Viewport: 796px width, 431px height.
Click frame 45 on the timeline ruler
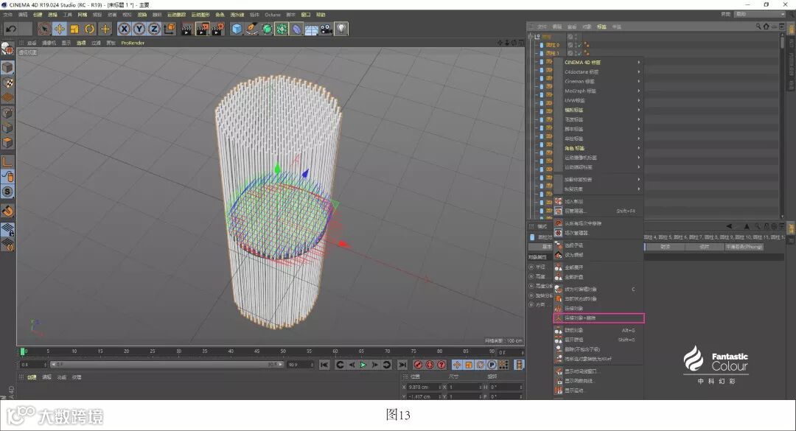click(256, 352)
